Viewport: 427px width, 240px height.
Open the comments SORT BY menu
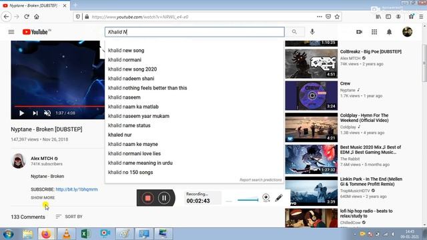point(69,217)
